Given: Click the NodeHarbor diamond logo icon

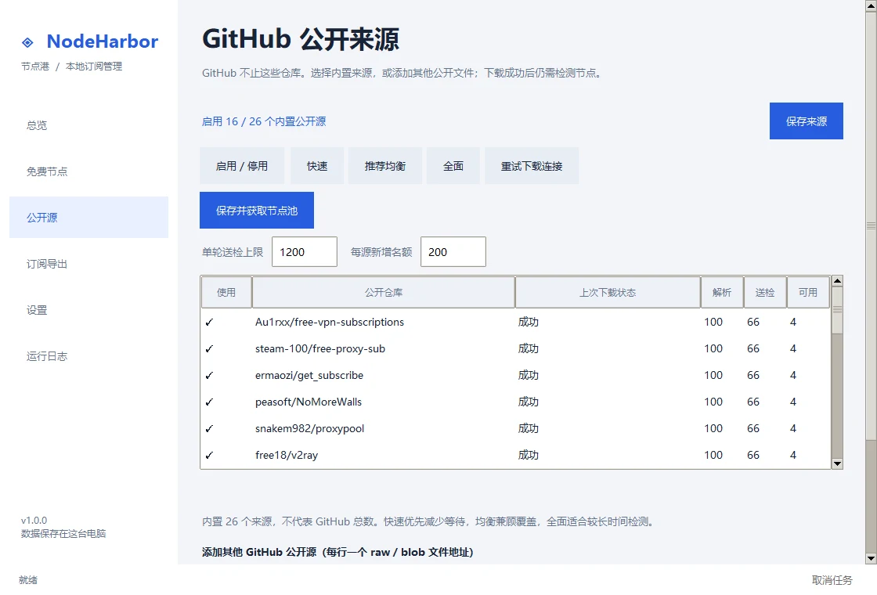Looking at the screenshot, I should (x=27, y=42).
